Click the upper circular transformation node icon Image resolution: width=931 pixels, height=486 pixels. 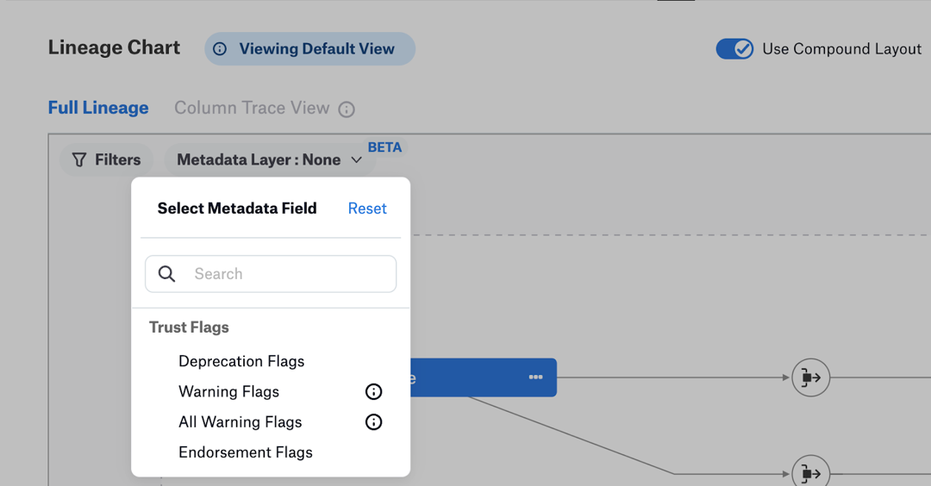pos(810,377)
